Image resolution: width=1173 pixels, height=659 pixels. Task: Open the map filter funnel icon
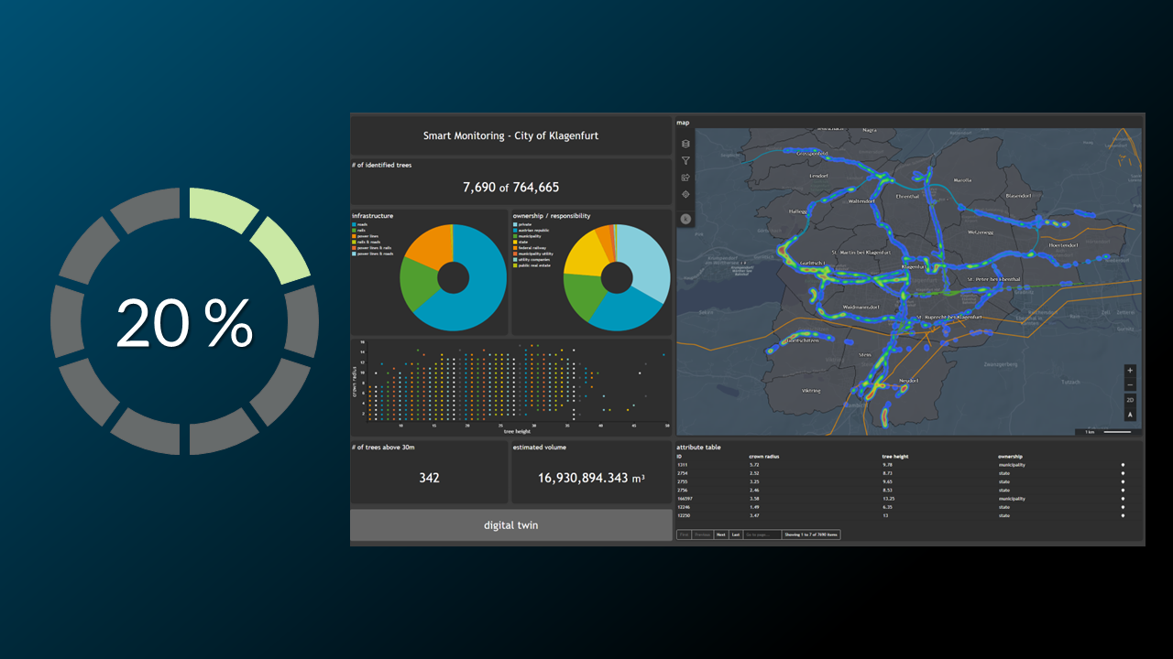click(685, 161)
